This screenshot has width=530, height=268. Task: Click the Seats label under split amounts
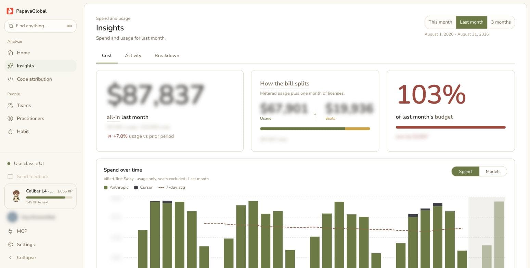(330, 118)
